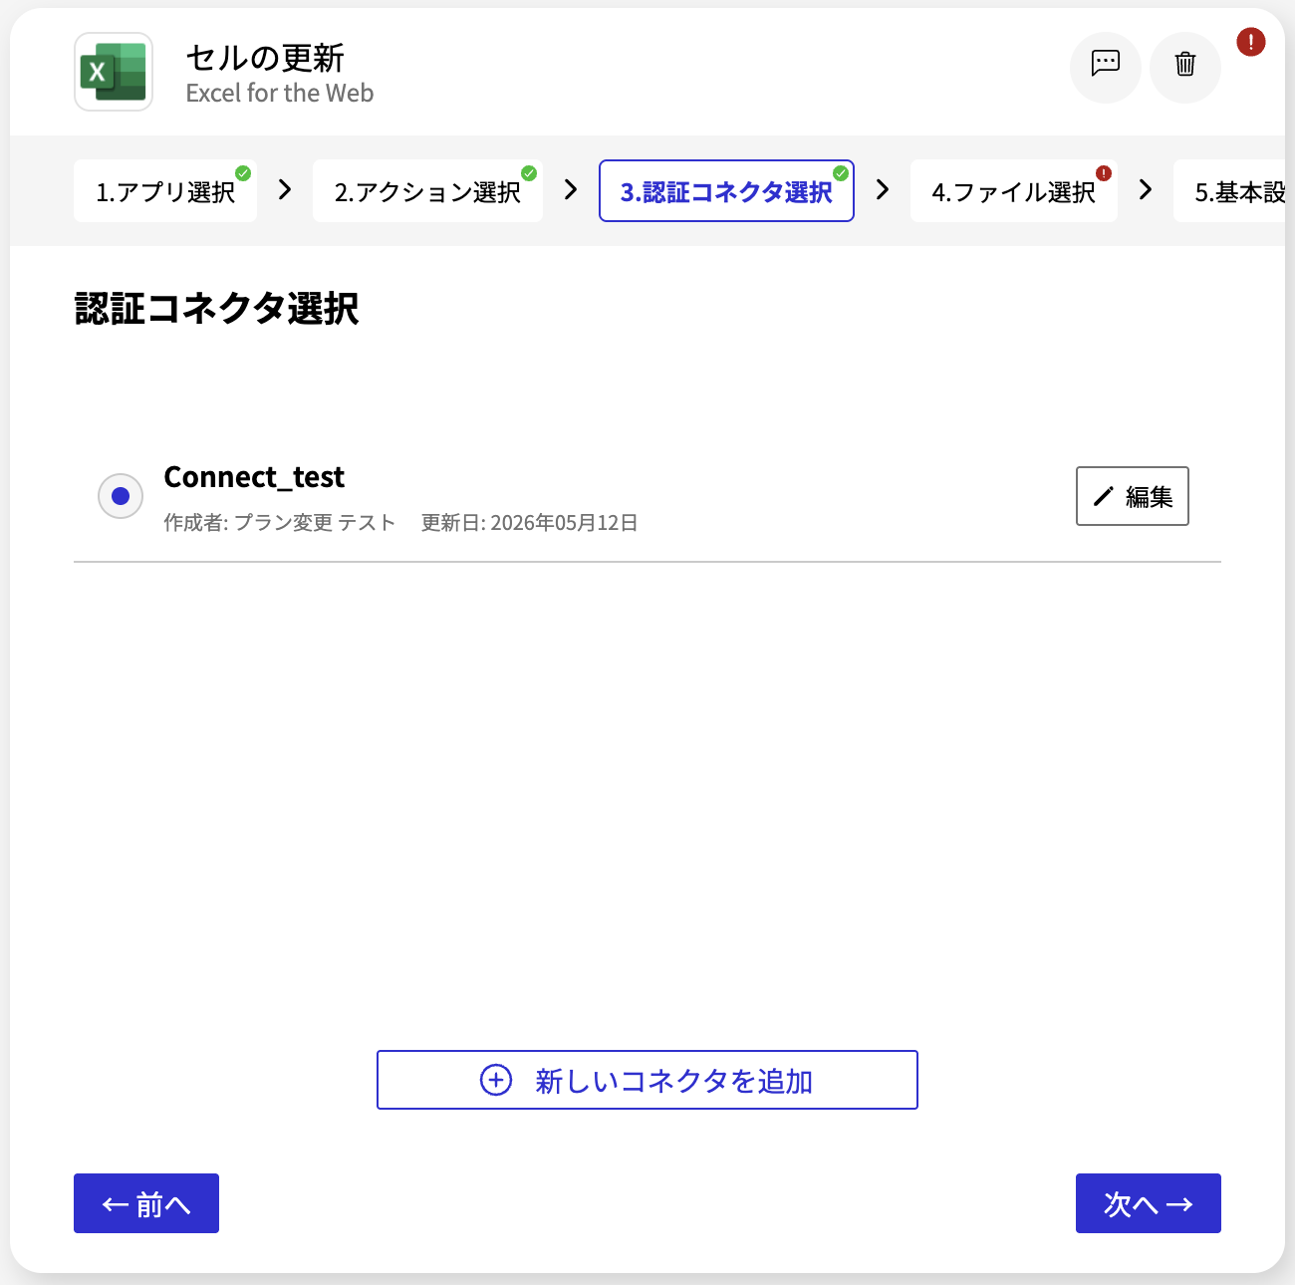Click the ← 前へ button
Image resolution: width=1295 pixels, height=1285 pixels.
[x=146, y=1203]
